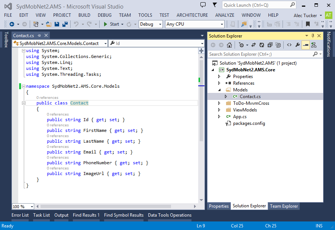Expand the Properties node in Solution Explorer
The image size is (335, 230).
[219, 77]
